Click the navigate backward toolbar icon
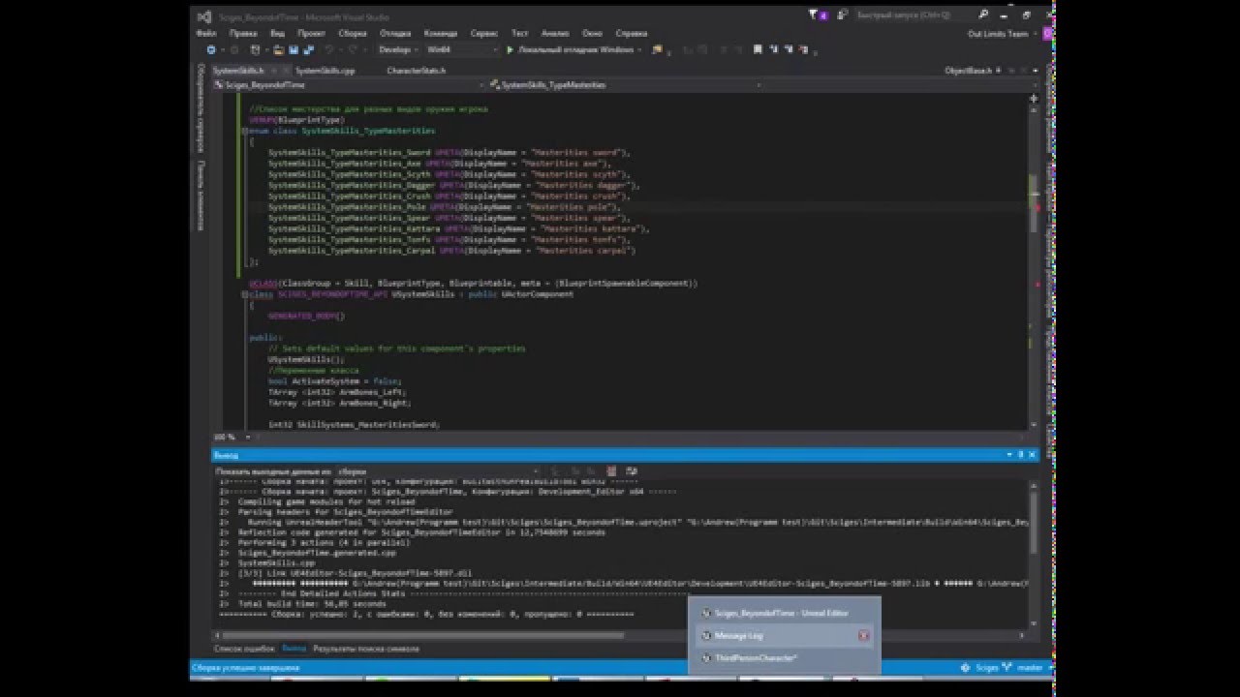The image size is (1240, 697). point(211,49)
